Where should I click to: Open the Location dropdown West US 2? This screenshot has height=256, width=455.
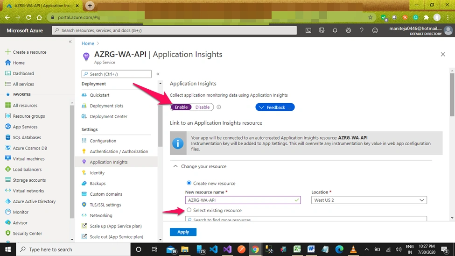coord(369,200)
